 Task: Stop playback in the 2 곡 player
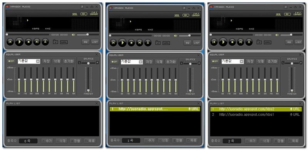232,42
